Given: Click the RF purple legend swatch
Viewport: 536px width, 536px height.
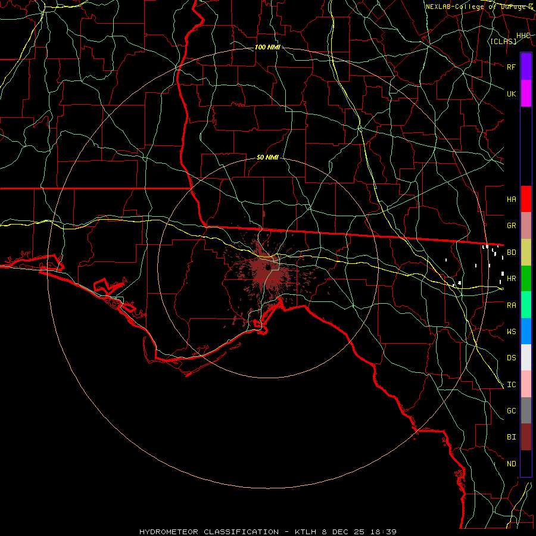Looking at the screenshot, I should click(x=526, y=67).
